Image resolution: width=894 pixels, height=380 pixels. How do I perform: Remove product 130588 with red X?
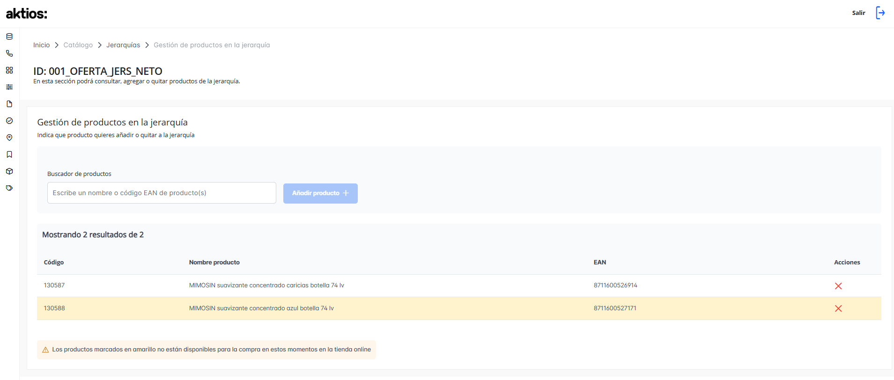[x=838, y=308]
